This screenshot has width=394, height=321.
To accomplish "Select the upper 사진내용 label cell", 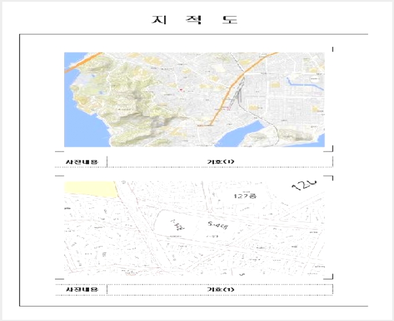I will [x=82, y=161].
